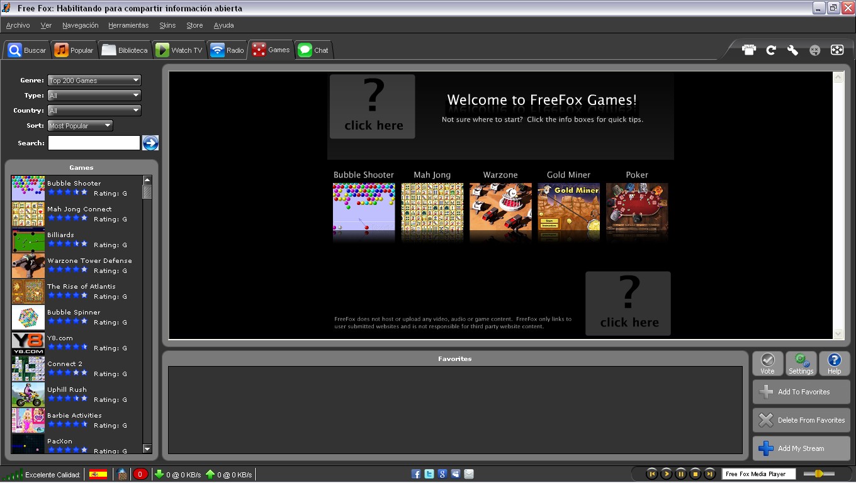This screenshot has height=483, width=856.
Task: Click the Search text field
Action: [94, 143]
